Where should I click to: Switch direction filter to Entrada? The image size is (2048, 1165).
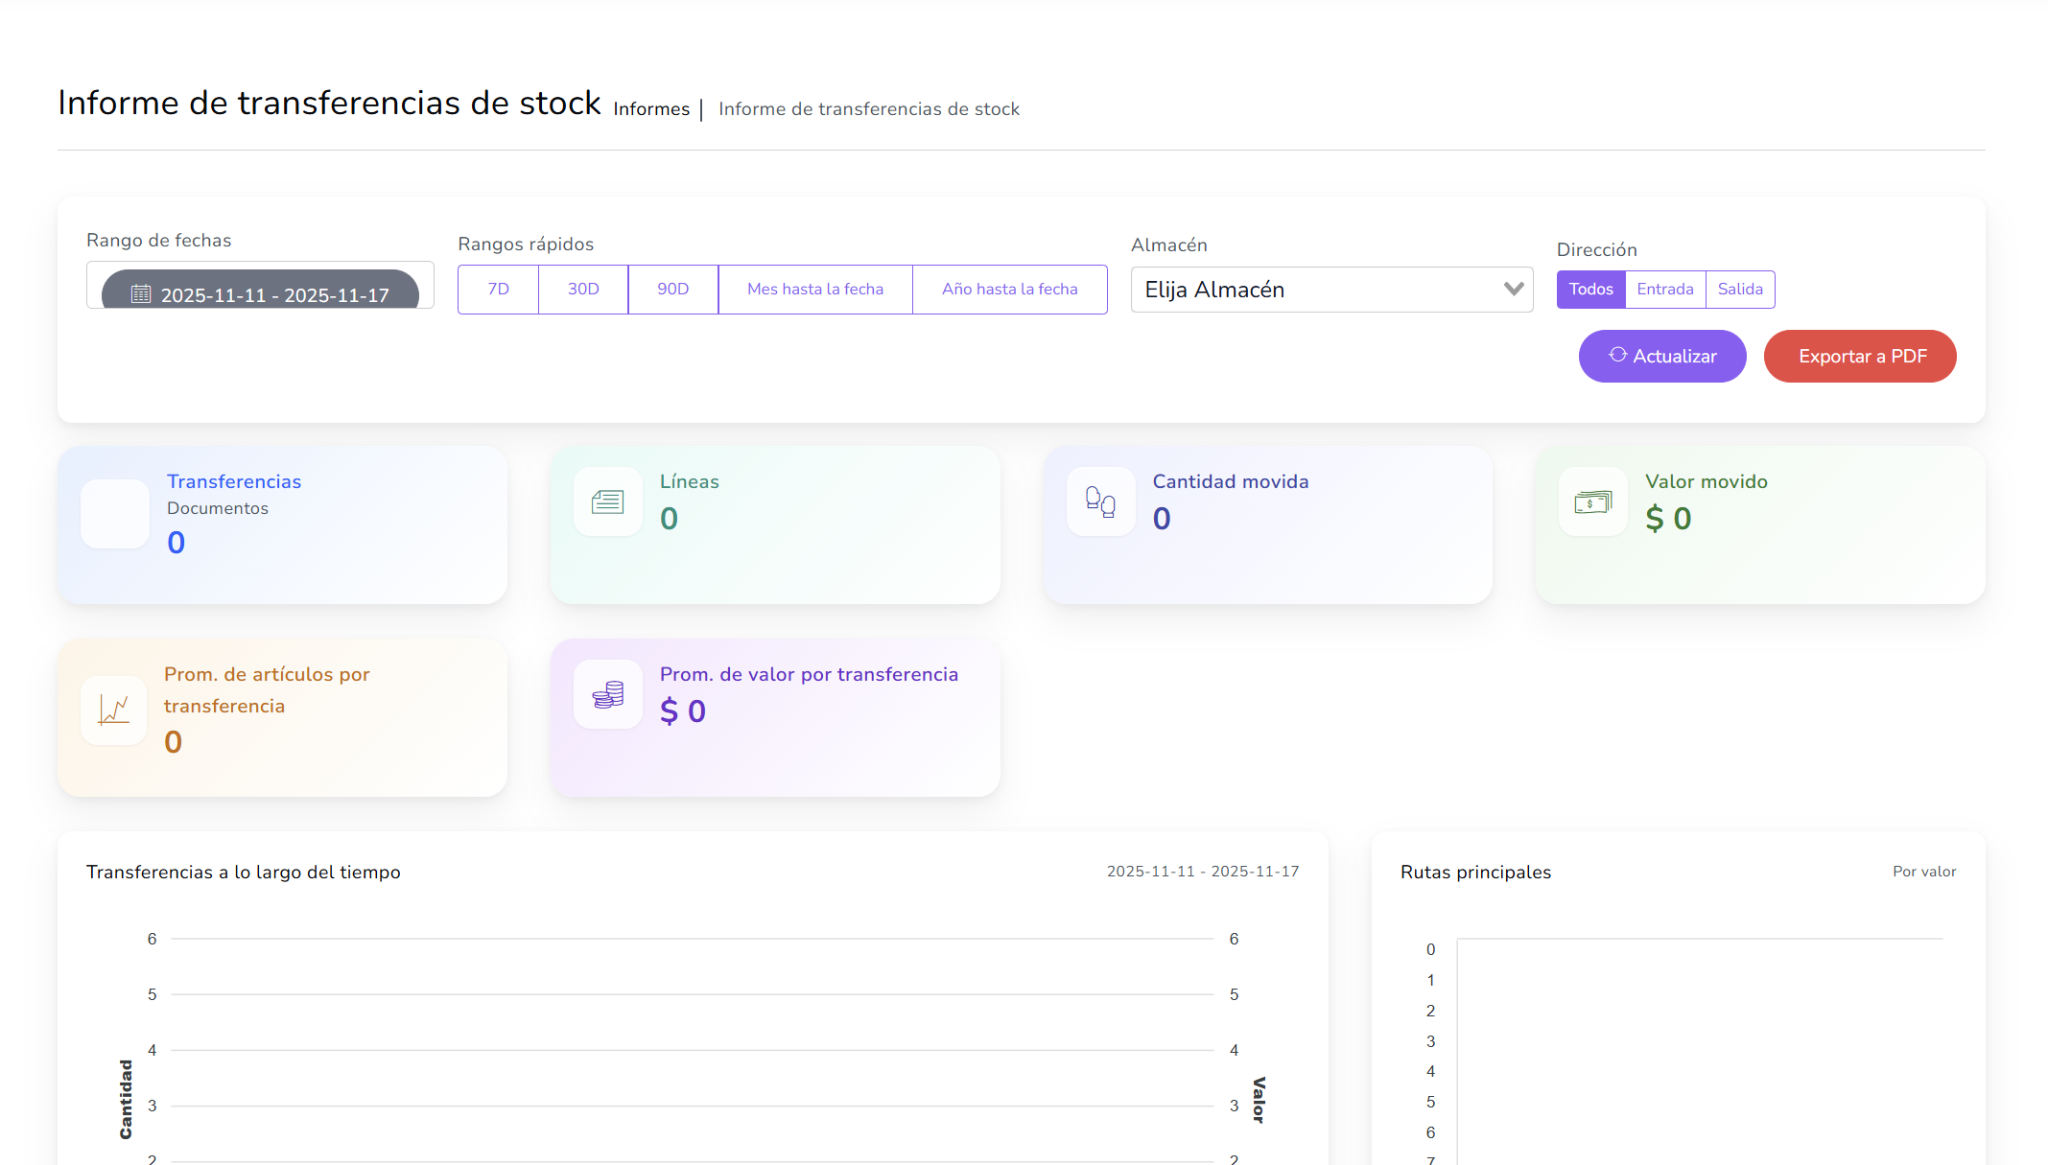coord(1664,289)
